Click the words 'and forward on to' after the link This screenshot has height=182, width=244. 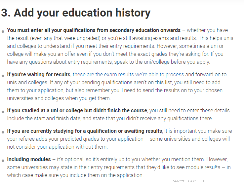pyautogui.click(x=206, y=75)
